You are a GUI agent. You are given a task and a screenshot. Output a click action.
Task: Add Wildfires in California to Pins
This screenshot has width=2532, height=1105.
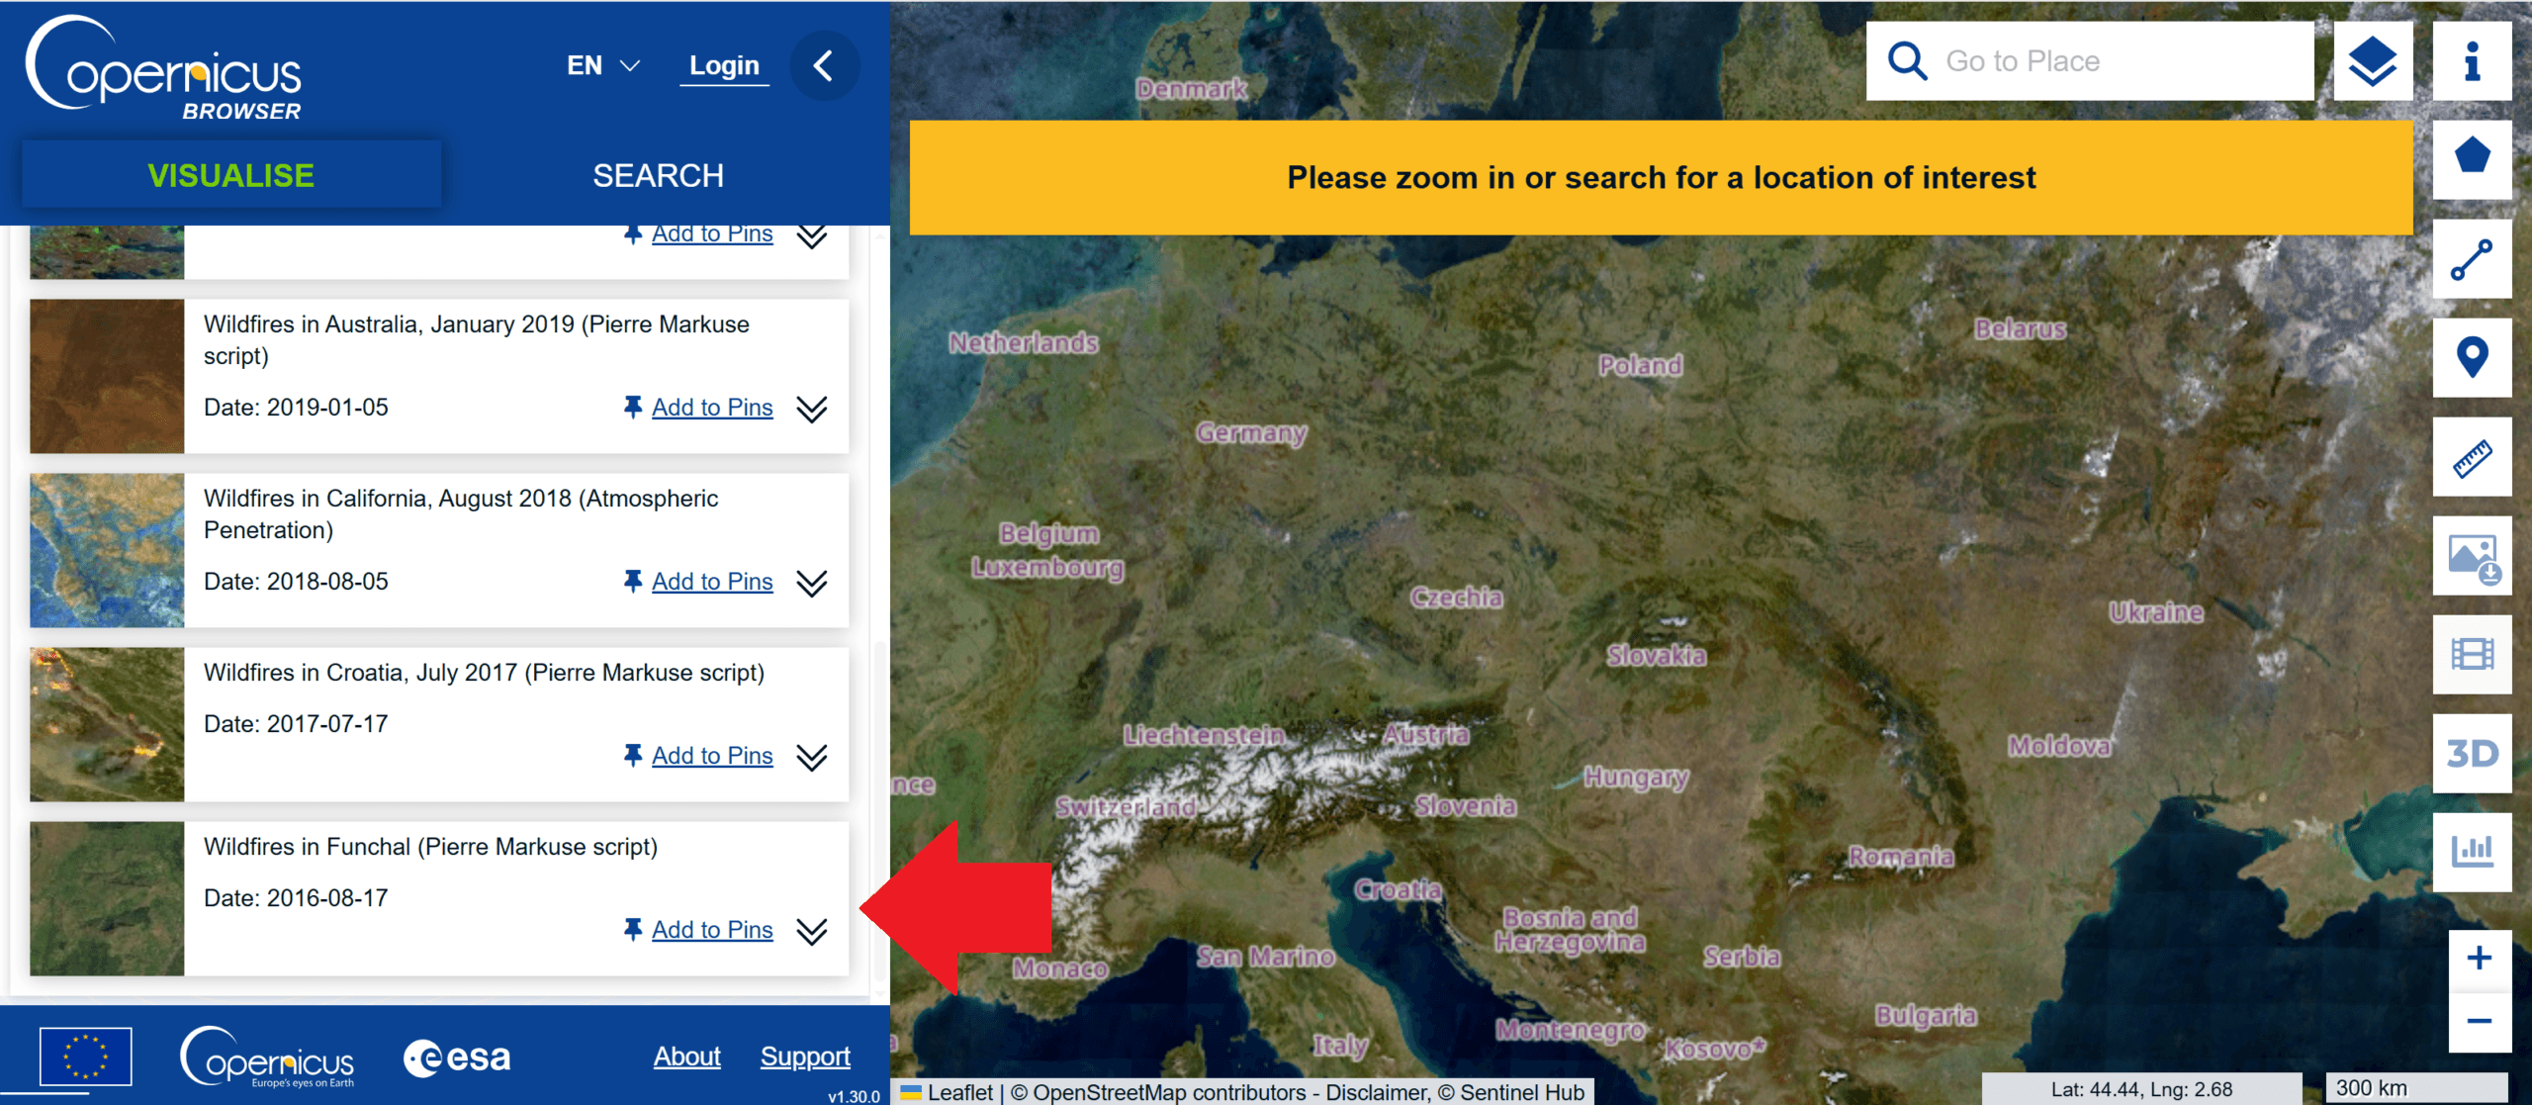click(x=711, y=582)
